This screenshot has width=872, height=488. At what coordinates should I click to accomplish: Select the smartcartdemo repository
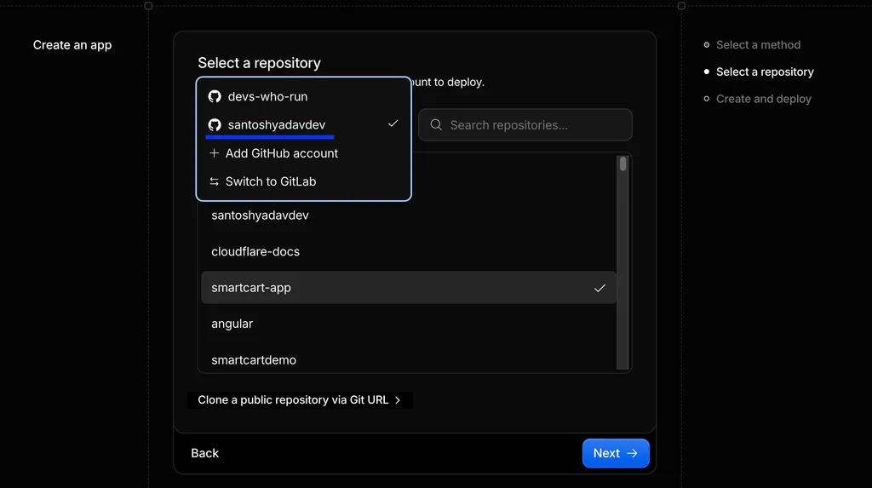408,360
